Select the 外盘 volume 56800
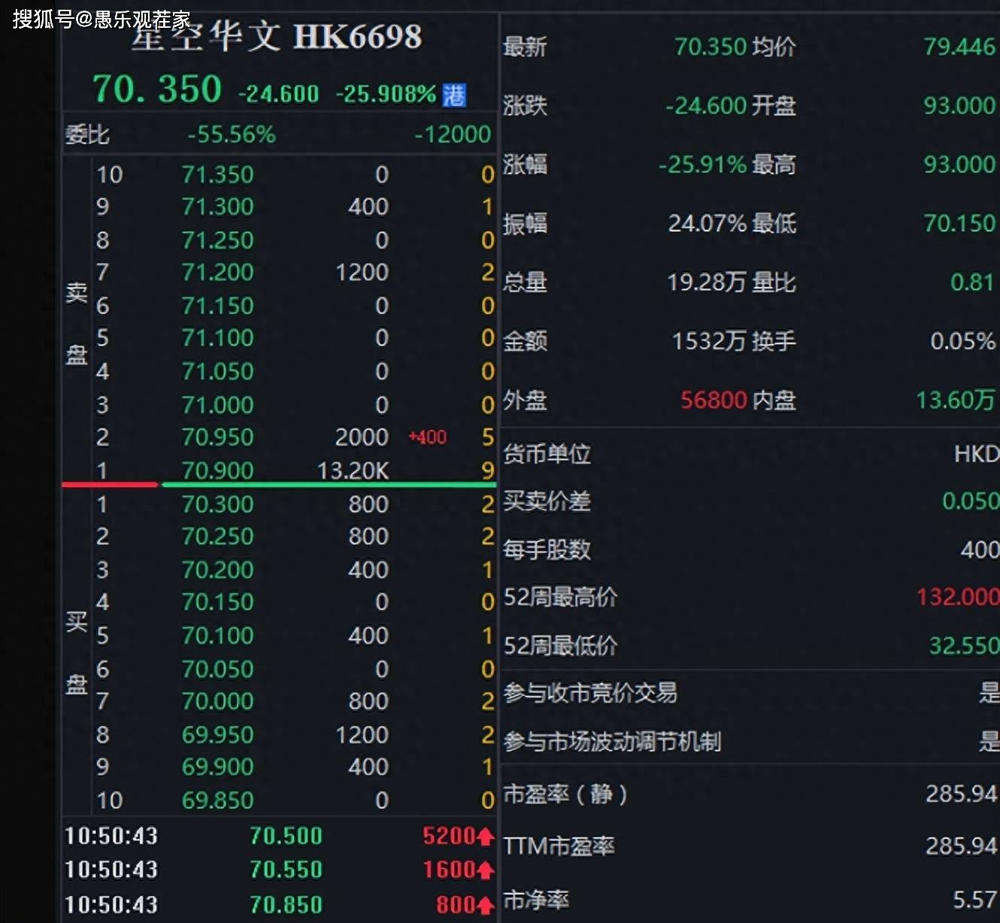Screen dimensions: 1000x923 click(x=713, y=400)
